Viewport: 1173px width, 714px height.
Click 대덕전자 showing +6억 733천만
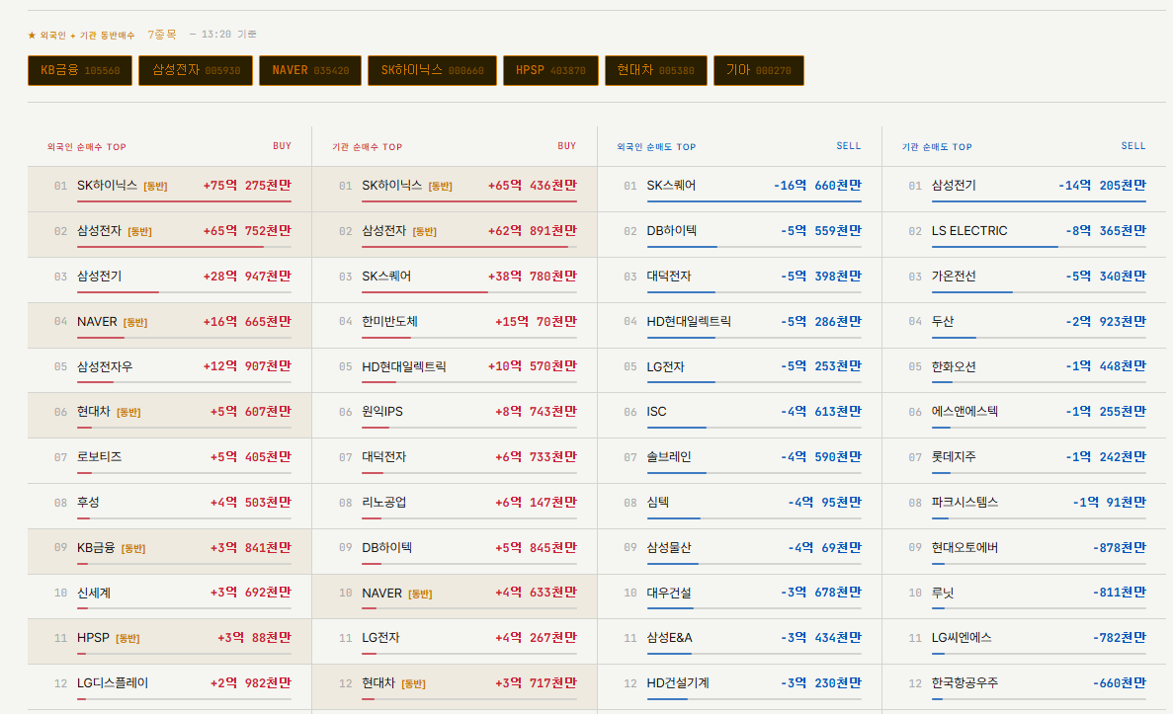click(x=455, y=461)
